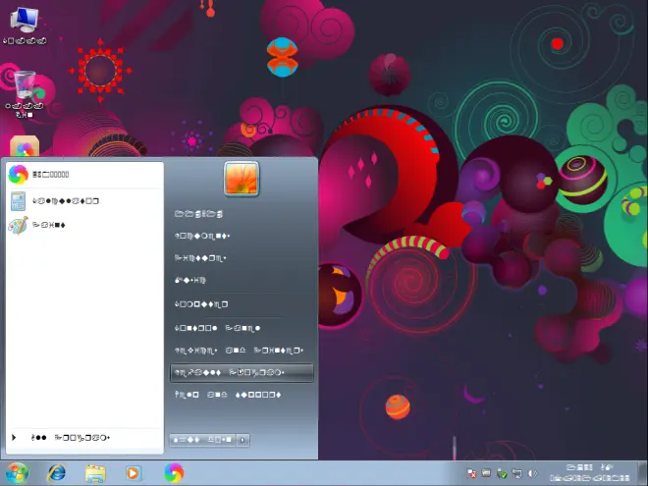Select the Recycle Bin desktop icon

25,95
